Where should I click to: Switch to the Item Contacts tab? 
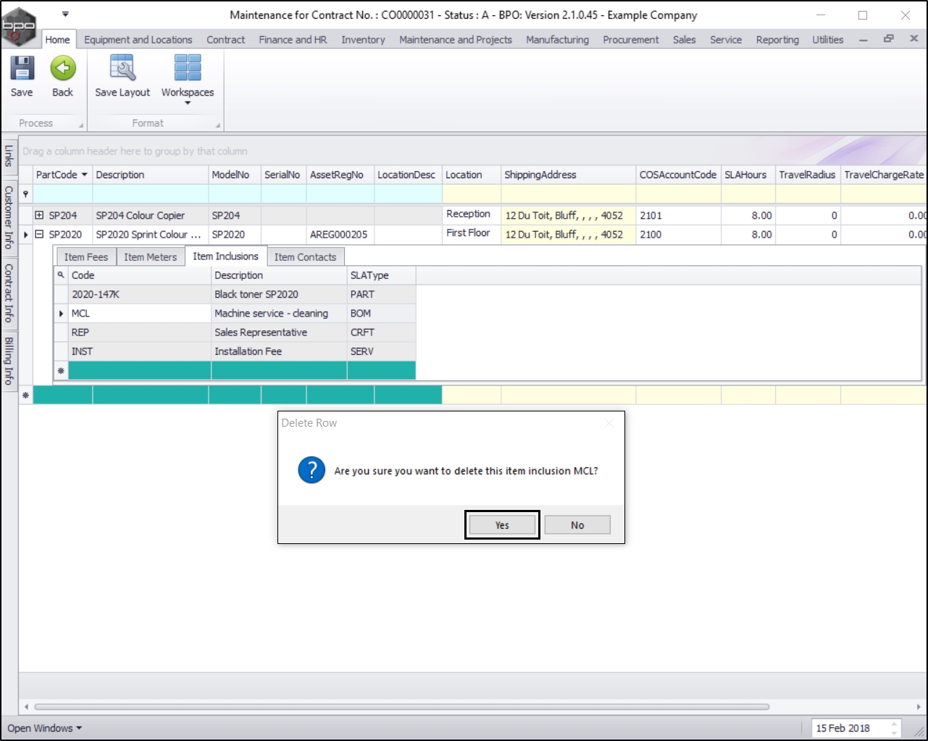pos(305,257)
